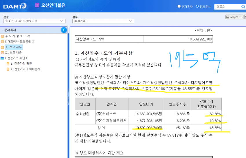Click the magnifier search icon

tap(243, 7)
